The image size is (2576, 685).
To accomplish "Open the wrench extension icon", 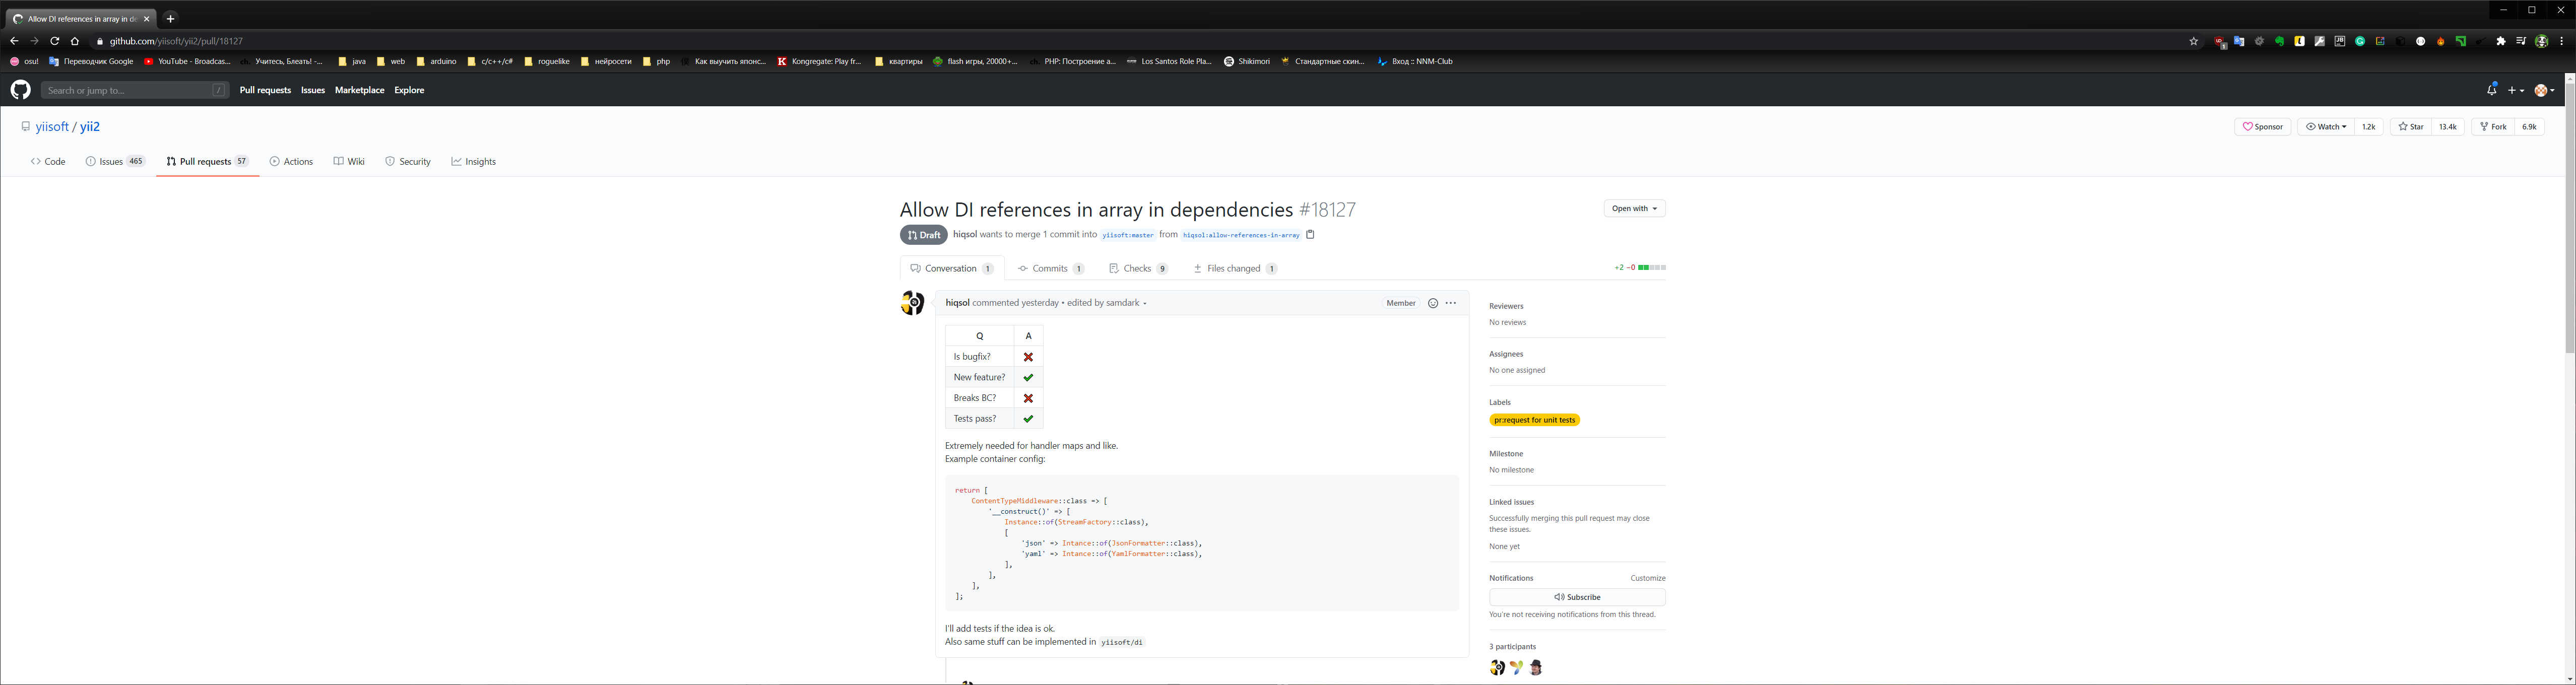I will click(2320, 41).
